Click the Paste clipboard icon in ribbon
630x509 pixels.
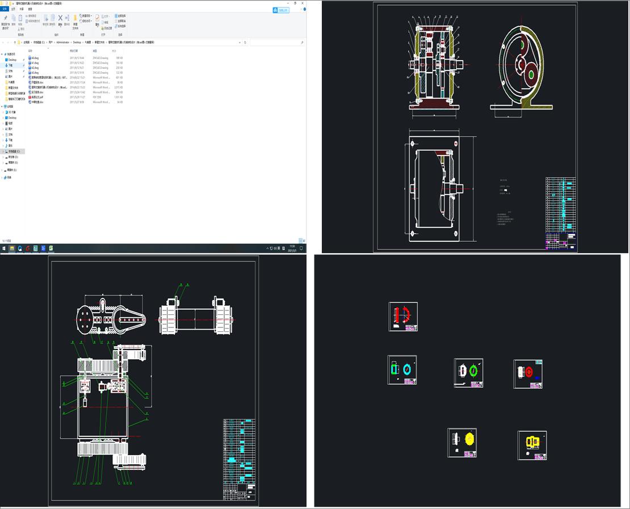click(x=22, y=19)
